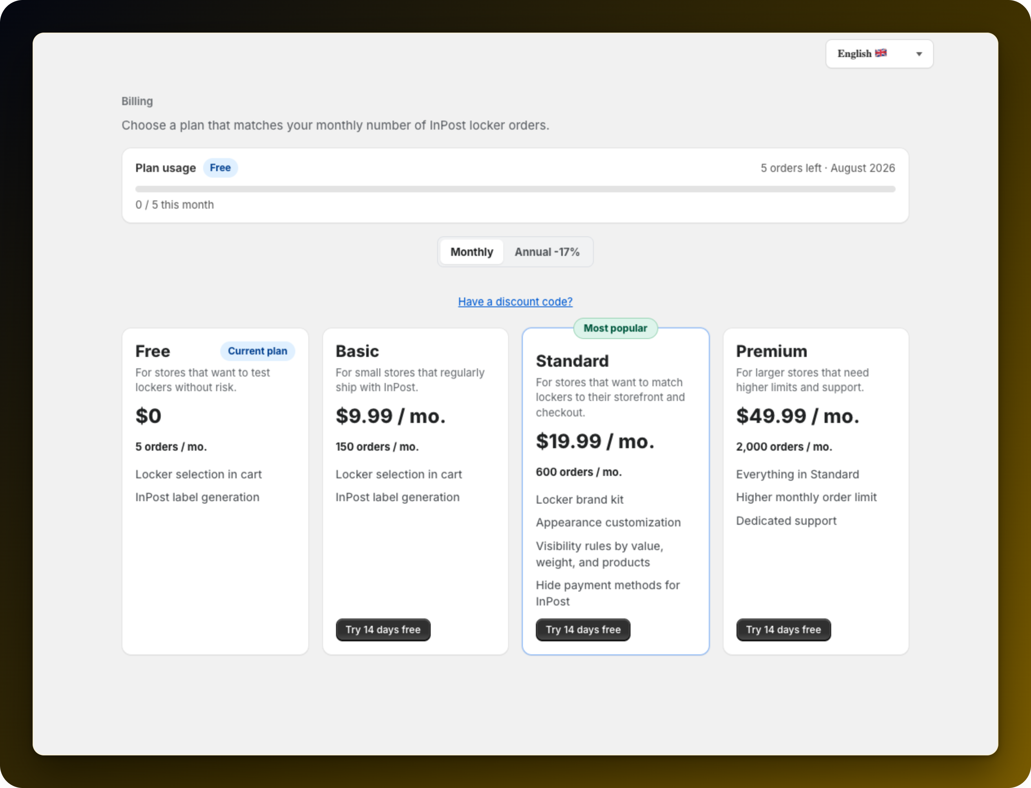The width and height of the screenshot is (1031, 788).
Task: Click 'Appearance customization' feature
Action: pos(608,522)
